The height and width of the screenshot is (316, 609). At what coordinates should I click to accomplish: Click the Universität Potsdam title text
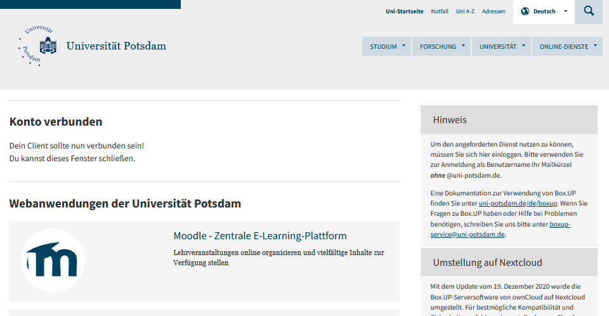click(x=116, y=46)
